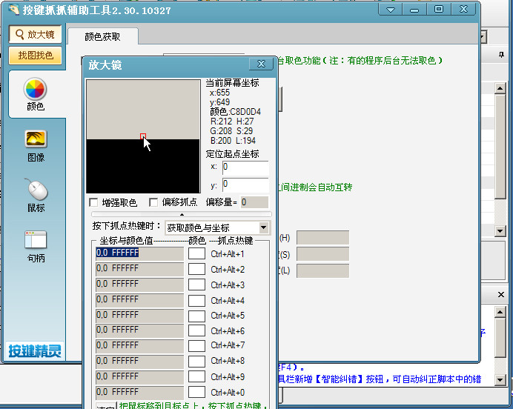The height and width of the screenshot is (409, 513).
Task: Click the (L) luminance value field
Action: pyautogui.click(x=322, y=270)
